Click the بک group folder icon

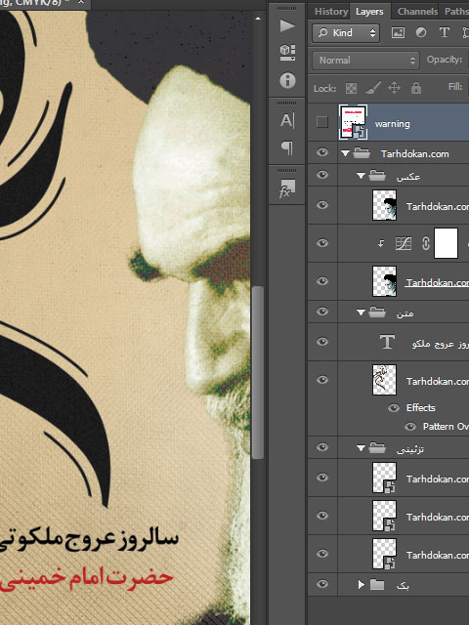377,585
